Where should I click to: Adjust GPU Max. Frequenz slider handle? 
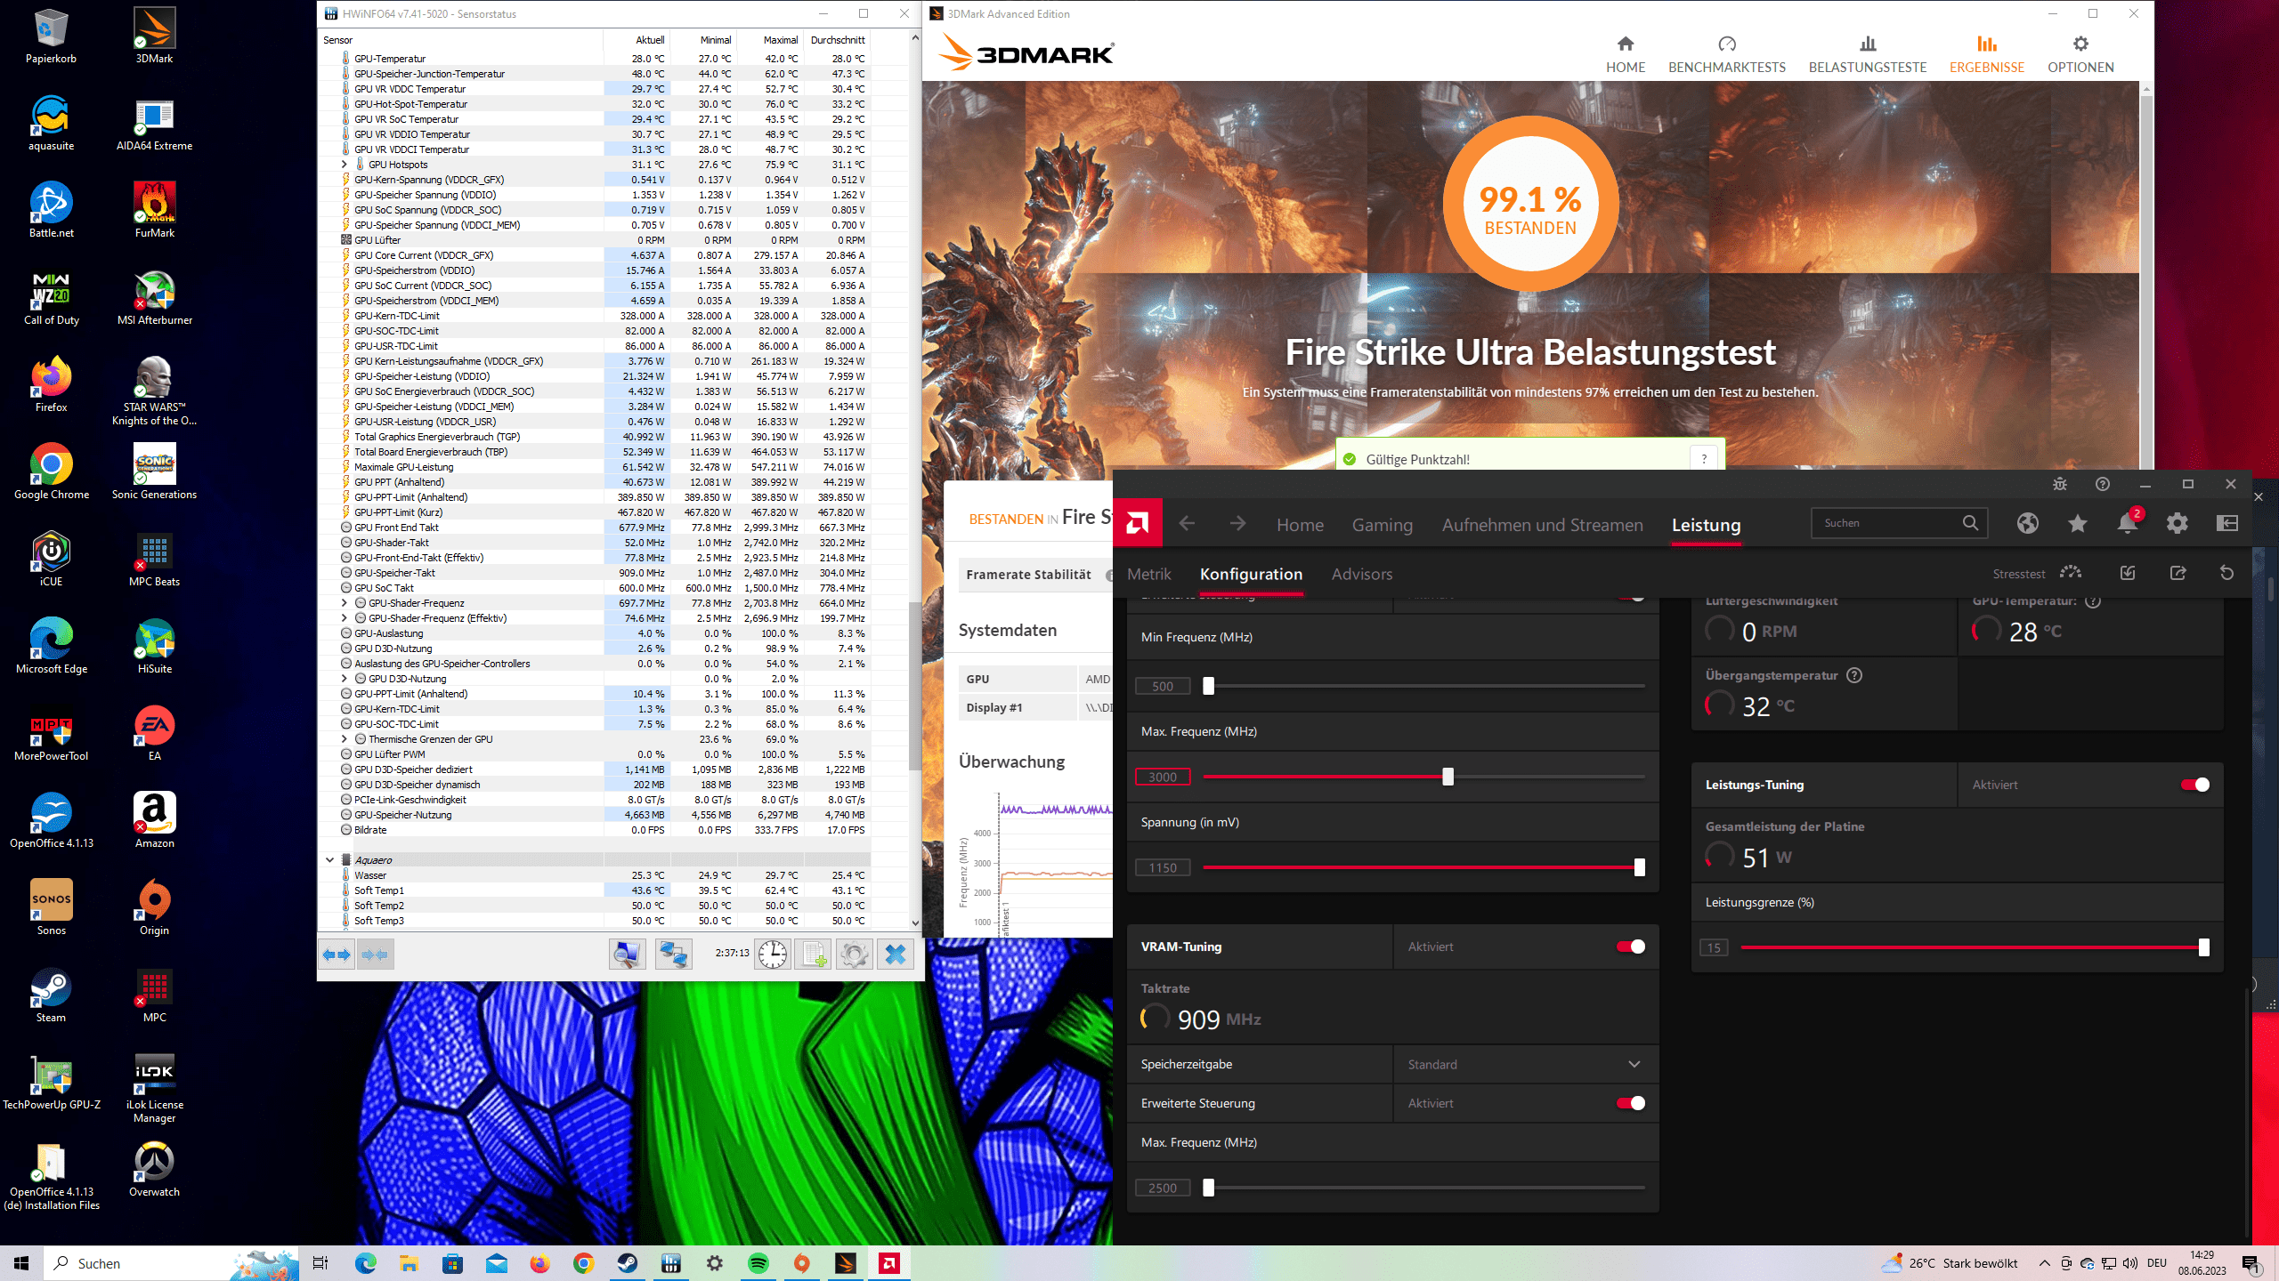(x=1448, y=777)
